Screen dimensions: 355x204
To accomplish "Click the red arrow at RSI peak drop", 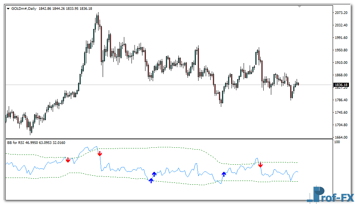I will [x=100, y=153].
